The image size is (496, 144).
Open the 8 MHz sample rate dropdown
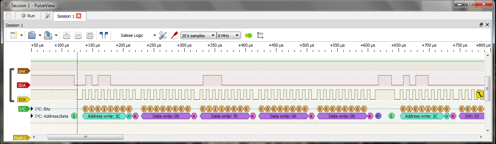tap(229, 35)
